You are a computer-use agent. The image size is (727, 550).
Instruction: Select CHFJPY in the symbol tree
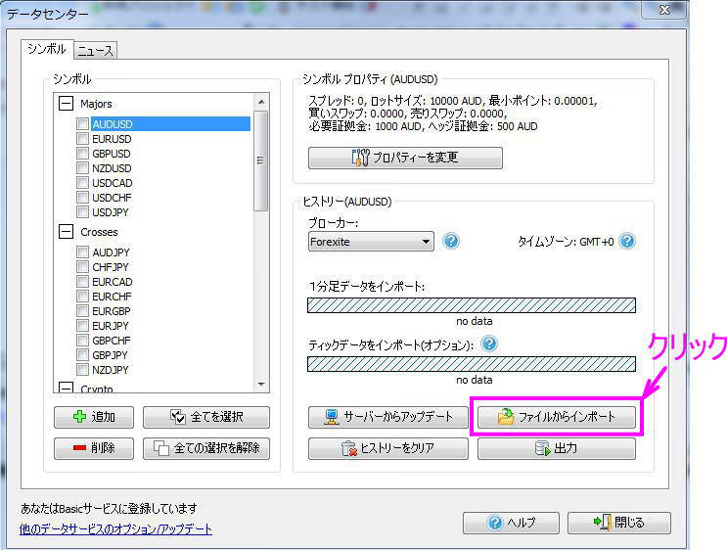tap(111, 266)
